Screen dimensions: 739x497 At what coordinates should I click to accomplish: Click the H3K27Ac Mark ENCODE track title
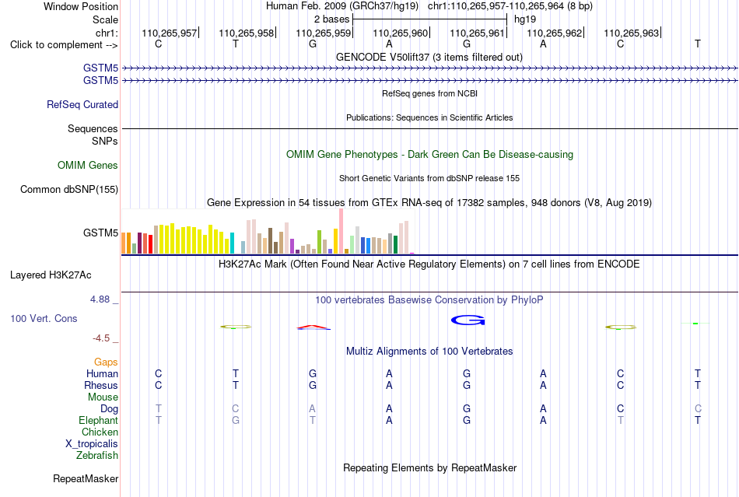pyautogui.click(x=429, y=264)
